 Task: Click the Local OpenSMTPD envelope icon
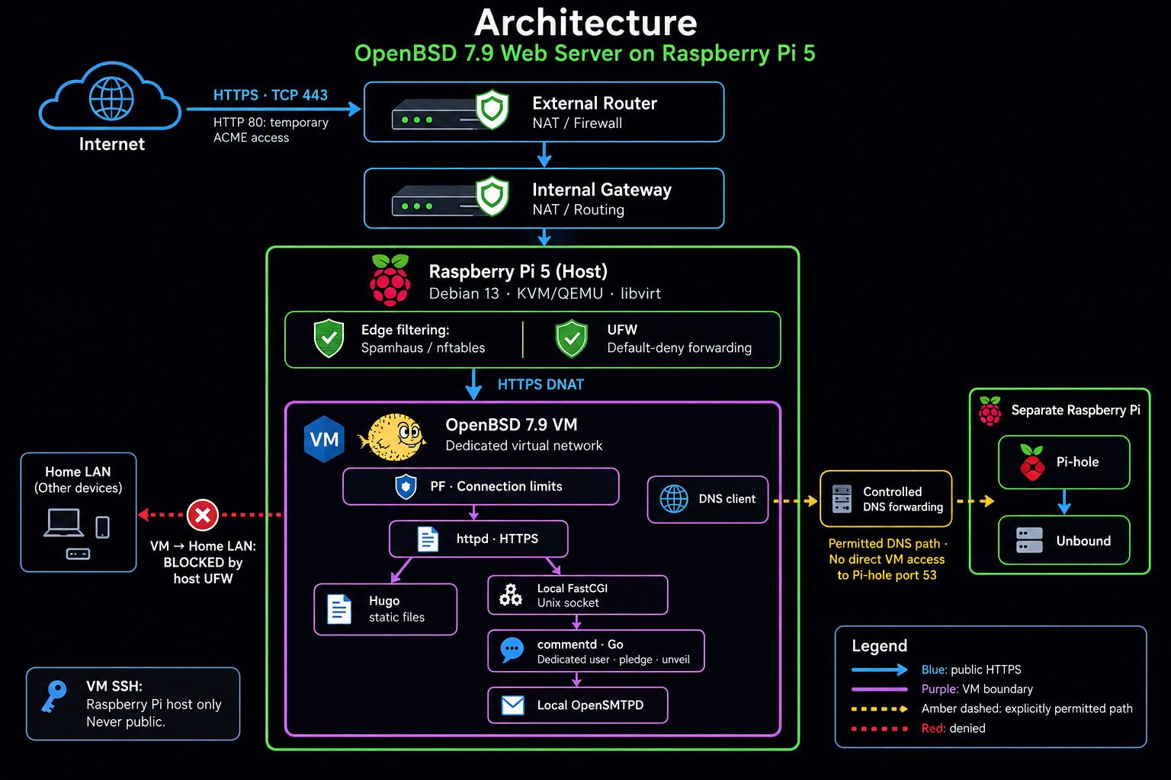512,705
